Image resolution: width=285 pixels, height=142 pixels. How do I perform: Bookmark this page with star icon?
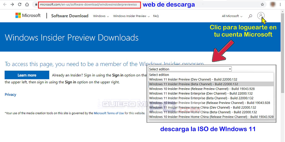point(262,4)
